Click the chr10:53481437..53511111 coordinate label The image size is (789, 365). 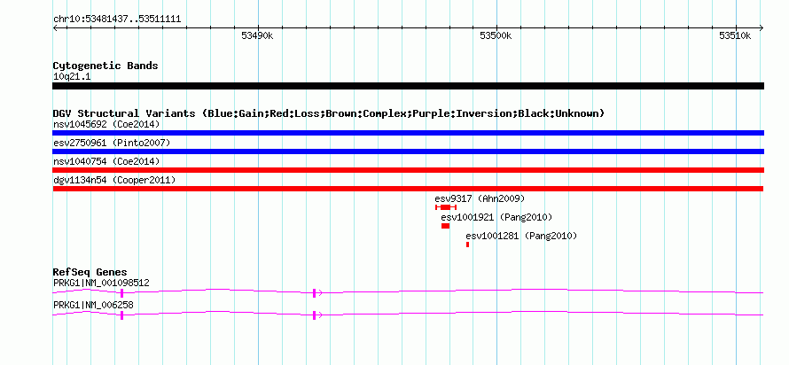[x=117, y=19]
